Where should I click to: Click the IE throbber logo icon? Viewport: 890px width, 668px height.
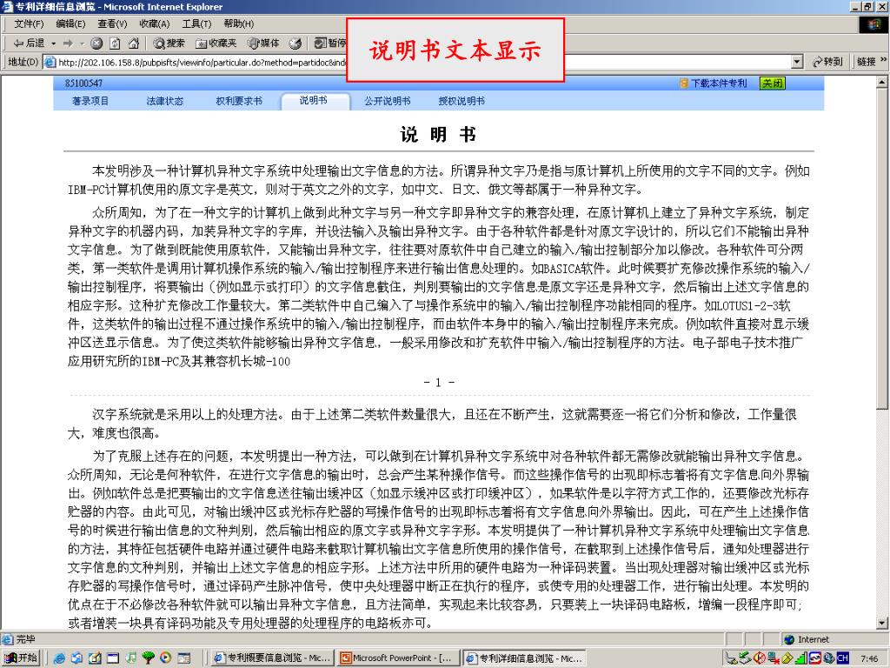(873, 23)
